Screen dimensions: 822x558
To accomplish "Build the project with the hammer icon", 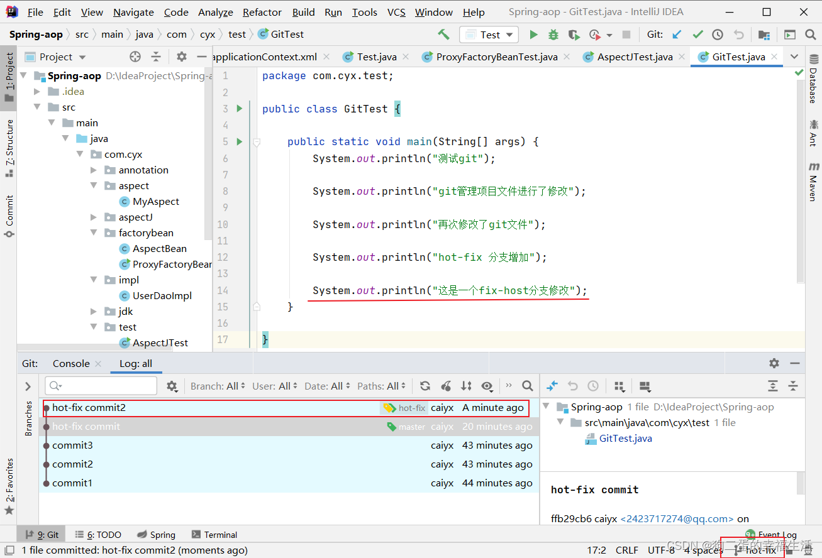I will (444, 35).
